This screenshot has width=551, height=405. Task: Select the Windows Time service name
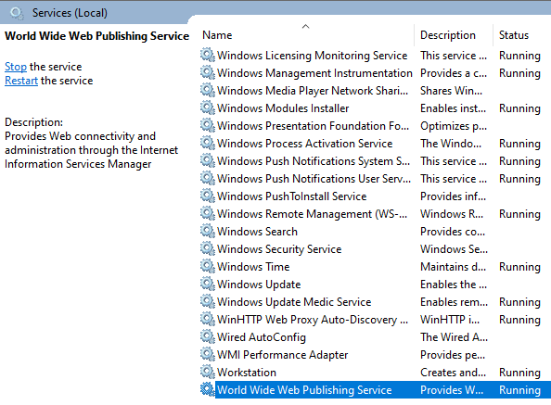click(253, 267)
